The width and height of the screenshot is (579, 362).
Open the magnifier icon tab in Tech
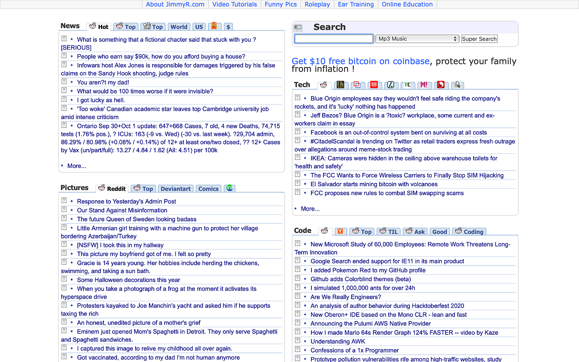457,85
